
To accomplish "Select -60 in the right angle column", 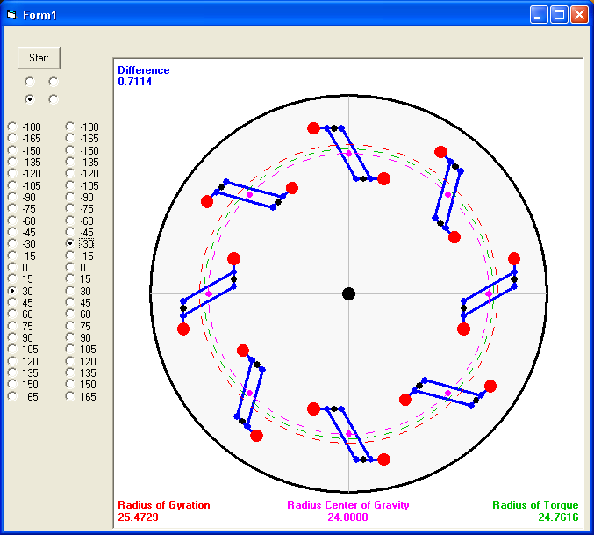I will (80, 221).
